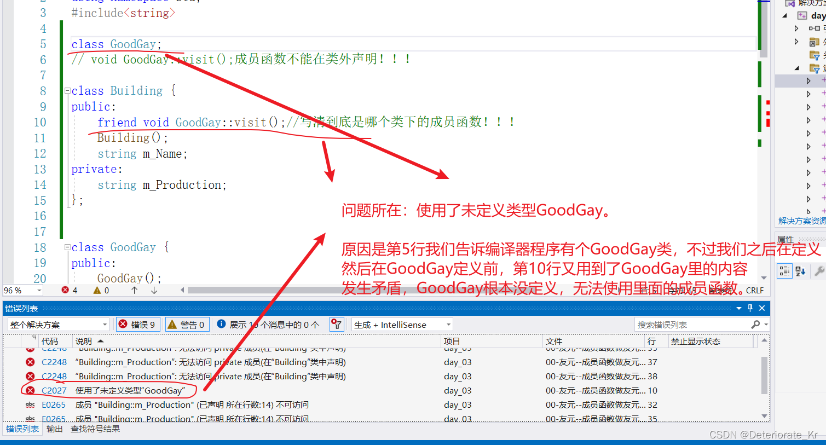Click the CRLF line ending indicator
This screenshot has width=826, height=445.
[x=754, y=290]
